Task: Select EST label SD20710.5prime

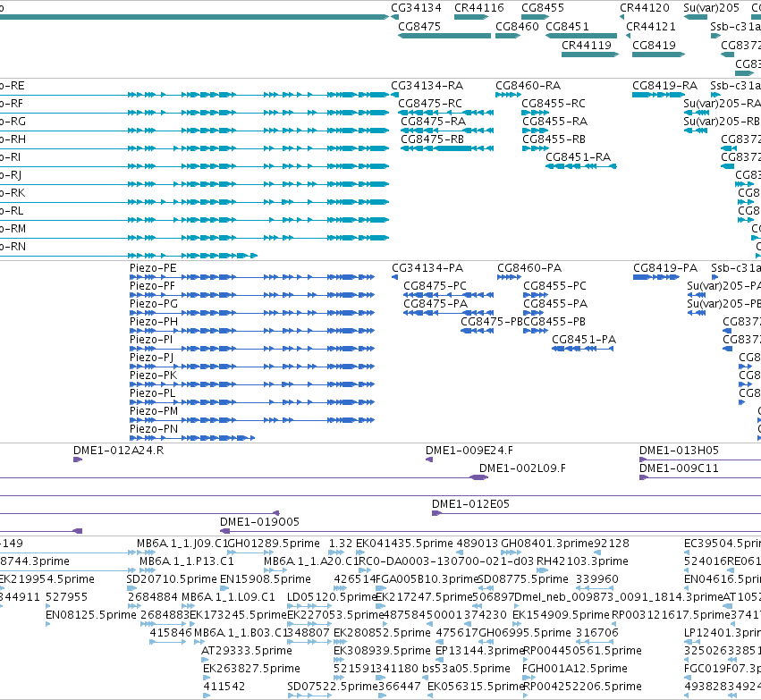Action: click(172, 579)
